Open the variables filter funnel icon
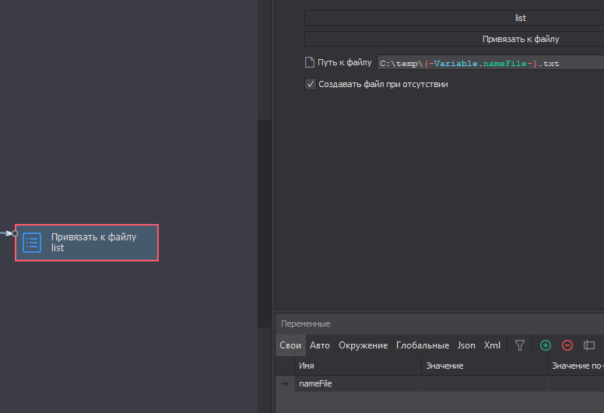The image size is (604, 413). 520,345
